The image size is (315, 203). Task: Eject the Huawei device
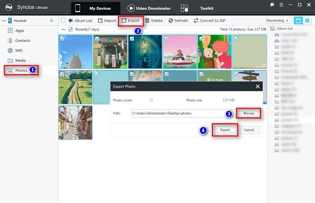[51, 21]
